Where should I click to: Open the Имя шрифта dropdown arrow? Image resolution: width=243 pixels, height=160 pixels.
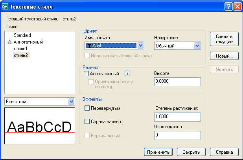tap(140, 45)
